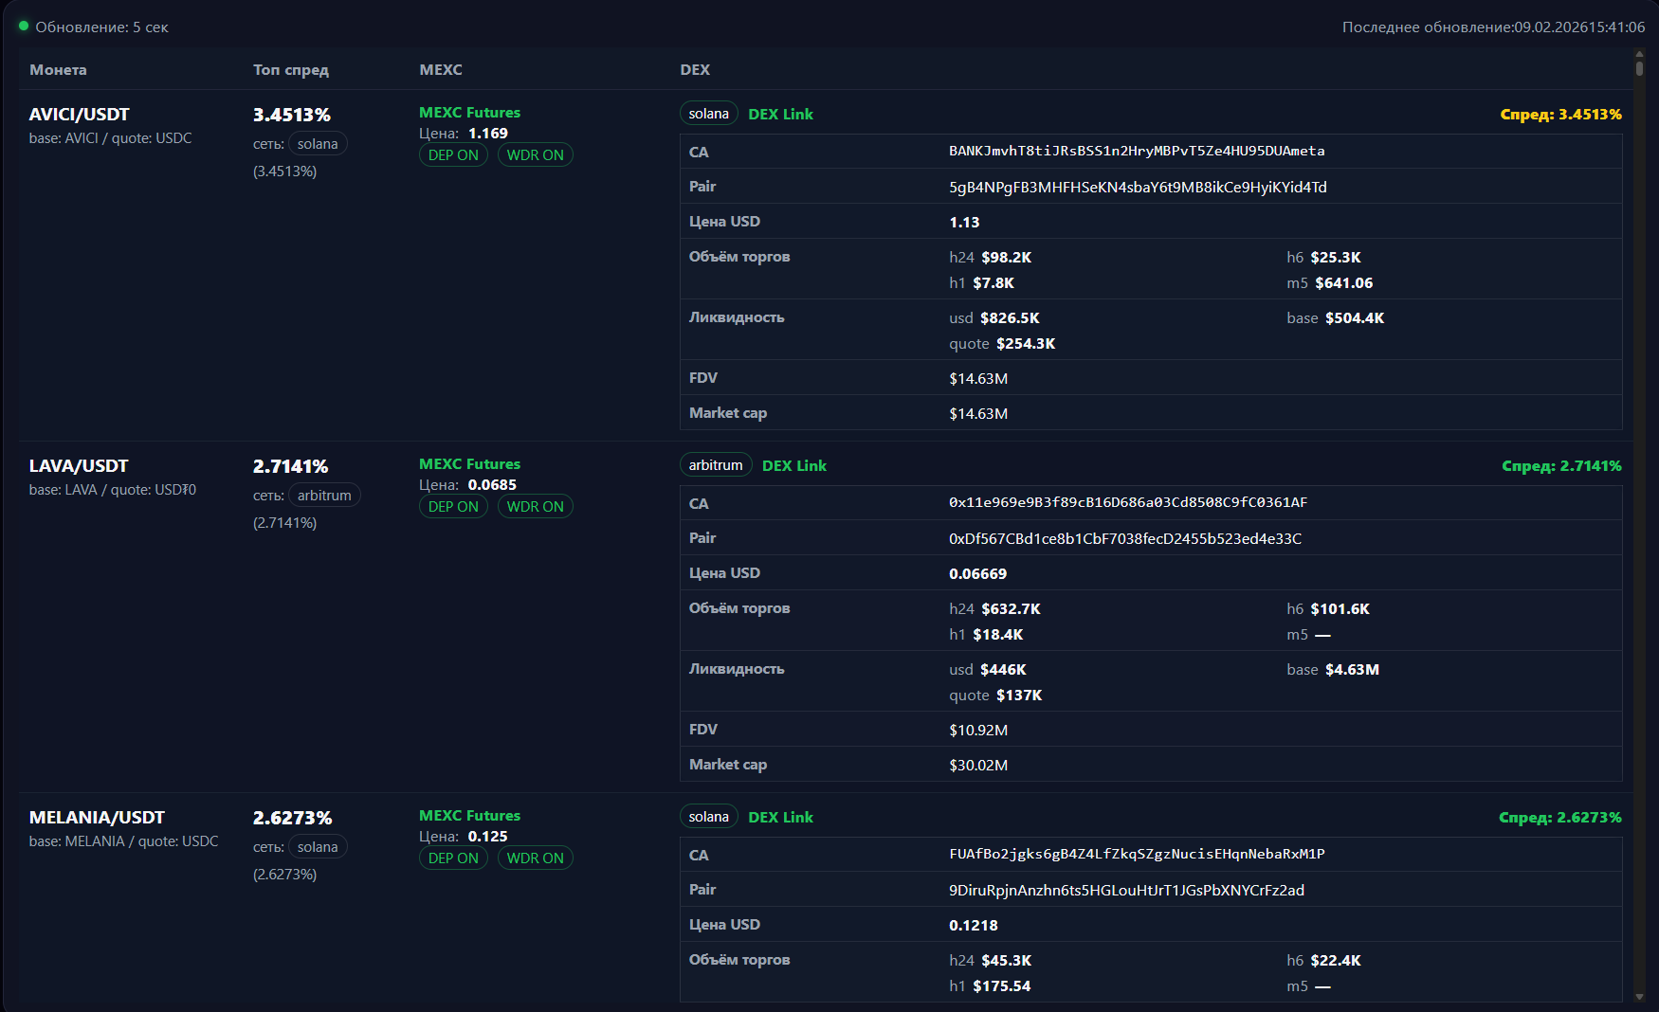1659x1012 pixels.
Task: Click DEP ON badge in LAVA/USDT row
Action: pyautogui.click(x=453, y=507)
